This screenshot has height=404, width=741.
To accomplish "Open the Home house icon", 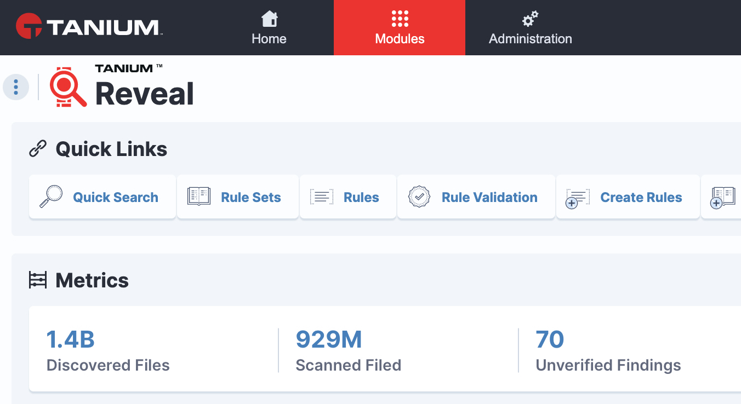I will point(269,19).
